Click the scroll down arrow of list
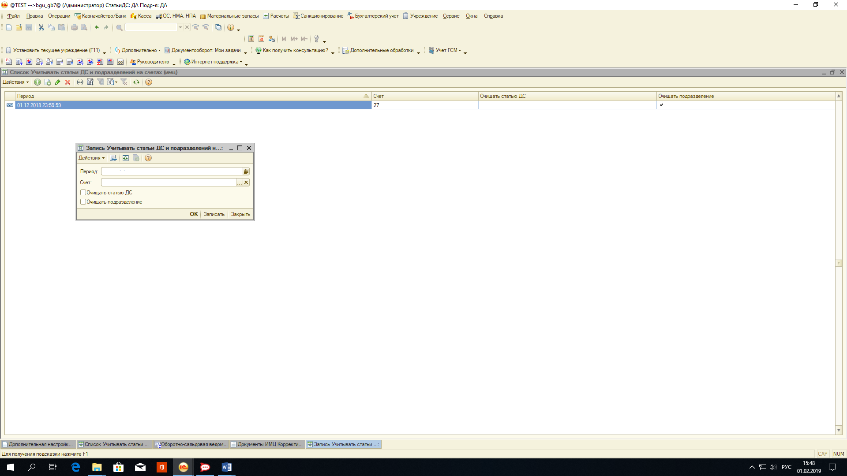 [839, 430]
